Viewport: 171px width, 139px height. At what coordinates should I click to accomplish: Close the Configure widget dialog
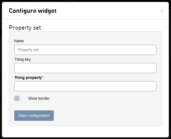162,11
